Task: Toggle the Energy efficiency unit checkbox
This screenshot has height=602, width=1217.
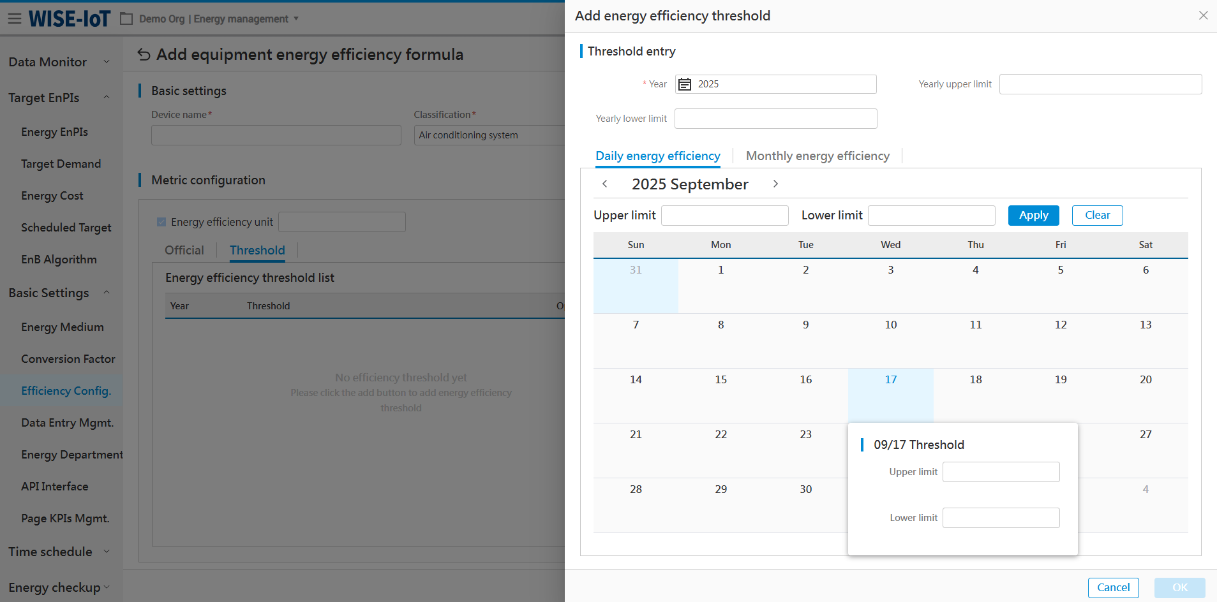Action: (161, 222)
